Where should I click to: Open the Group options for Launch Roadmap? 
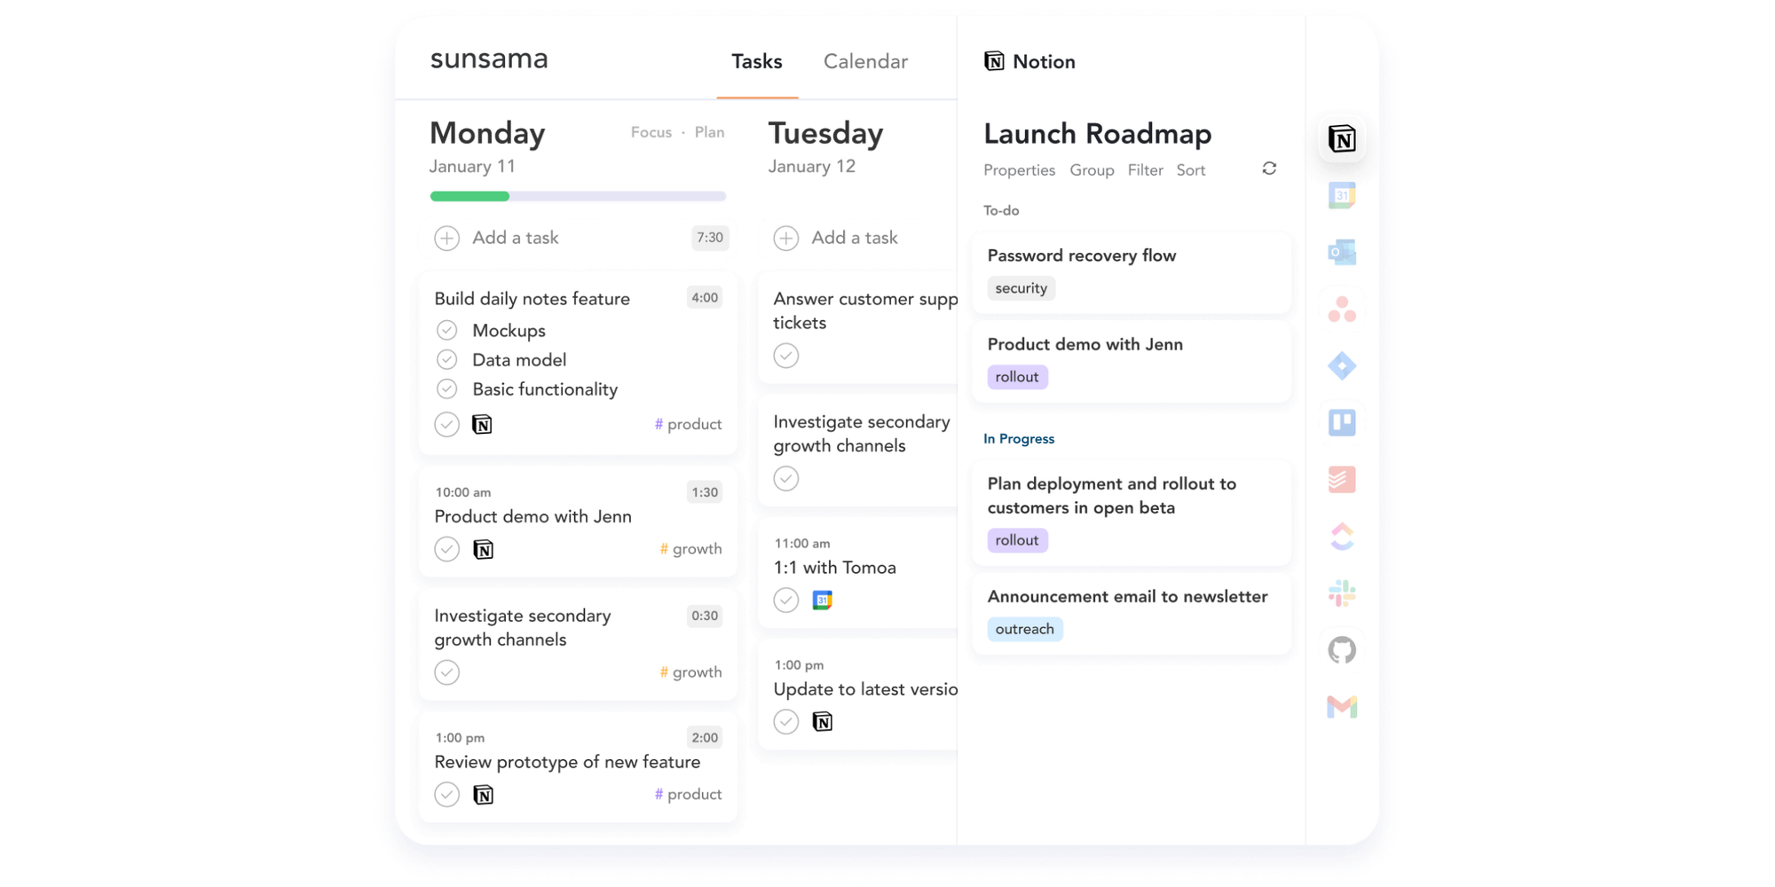(x=1092, y=170)
